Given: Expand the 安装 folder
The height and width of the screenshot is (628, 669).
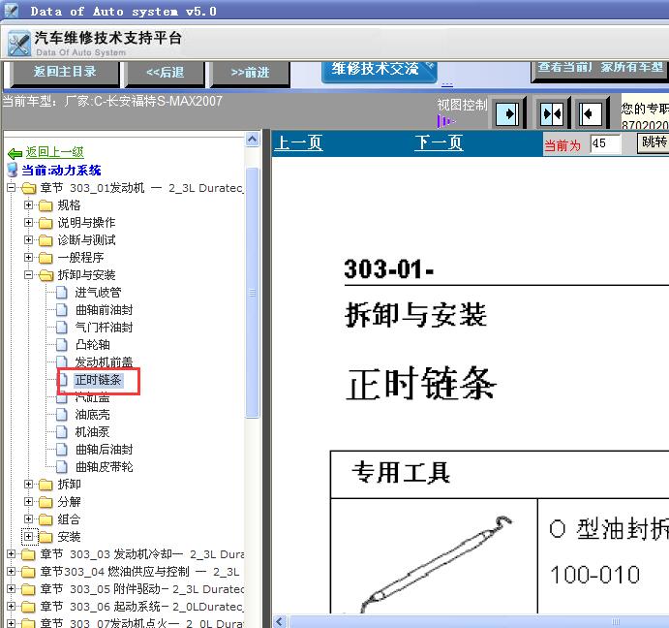Looking at the screenshot, I should click(29, 536).
